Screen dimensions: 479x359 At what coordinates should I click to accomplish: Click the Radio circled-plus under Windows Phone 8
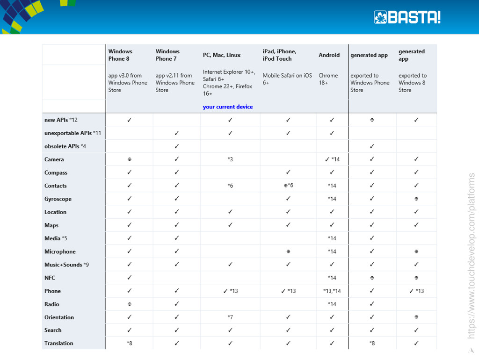130,304
